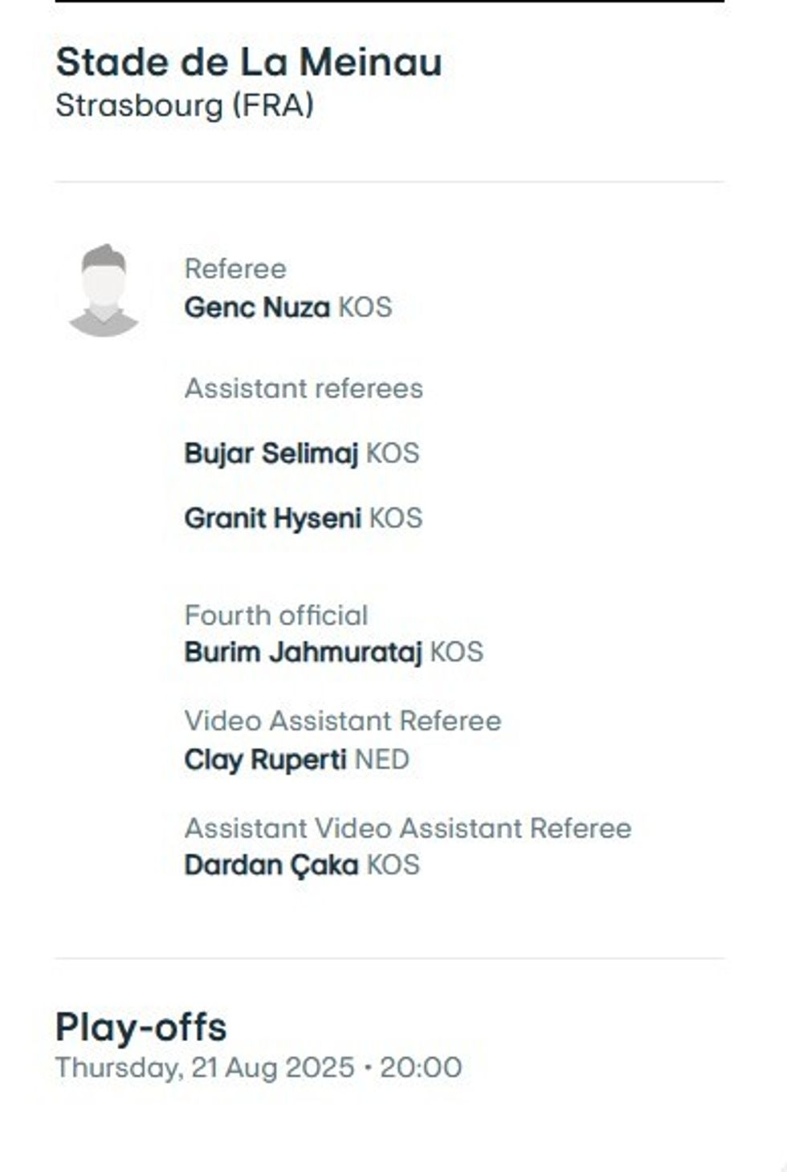787x1172 pixels.
Task: Click the Assistant Video Assistant Referee label
Action: (408, 828)
